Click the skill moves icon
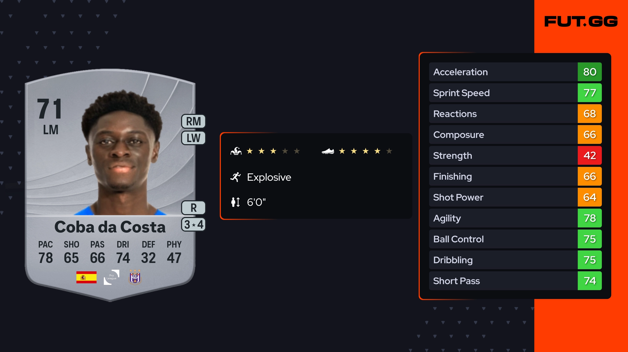The height and width of the screenshot is (352, 628). (x=236, y=151)
